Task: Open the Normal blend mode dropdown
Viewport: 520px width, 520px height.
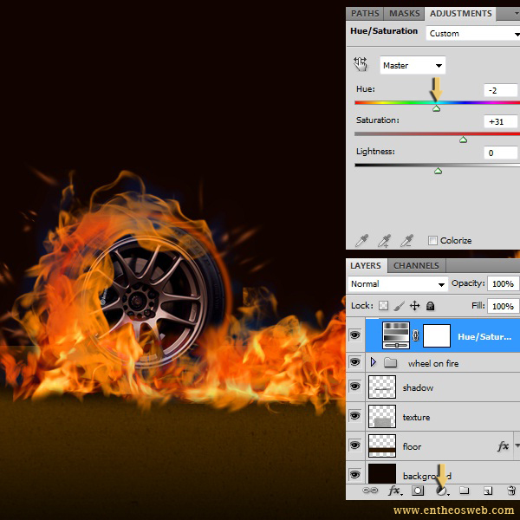Action: tap(397, 284)
